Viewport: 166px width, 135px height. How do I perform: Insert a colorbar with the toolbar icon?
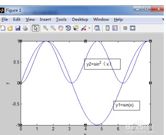[x=107, y=28]
